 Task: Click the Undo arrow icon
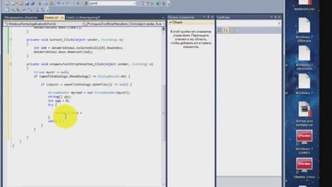pos(59,4)
